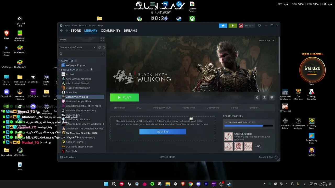
Task: Switch Steam to Big Picture mode icon
Action: click(259, 26)
